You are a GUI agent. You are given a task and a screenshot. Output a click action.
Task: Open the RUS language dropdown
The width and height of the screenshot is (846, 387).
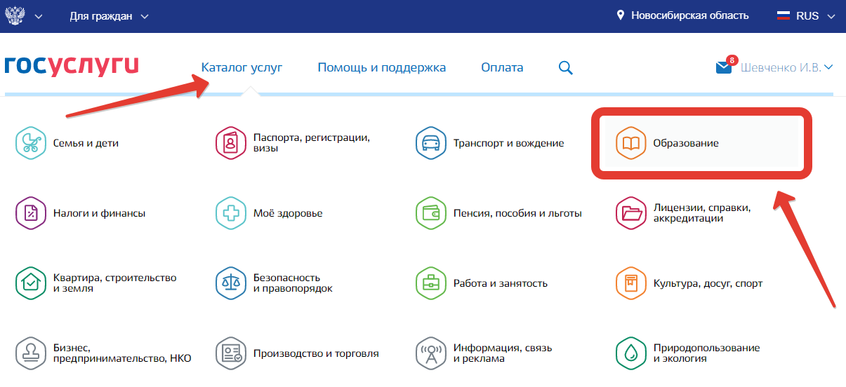[x=816, y=15]
